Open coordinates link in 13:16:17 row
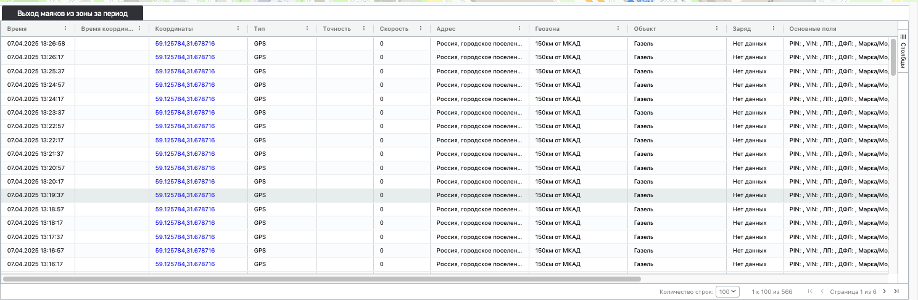The width and height of the screenshot is (918, 300). 185,264
